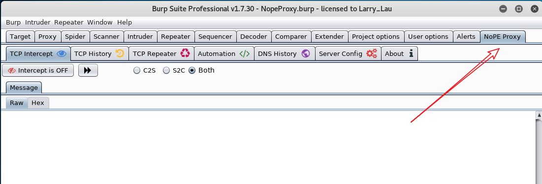This screenshot has height=184, width=542.
Task: Open the Intruder menu in menu bar
Action: tap(38, 23)
